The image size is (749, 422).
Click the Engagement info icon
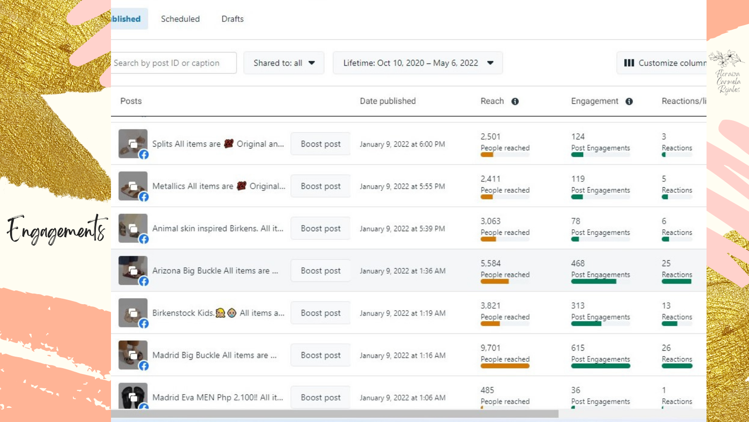point(629,101)
